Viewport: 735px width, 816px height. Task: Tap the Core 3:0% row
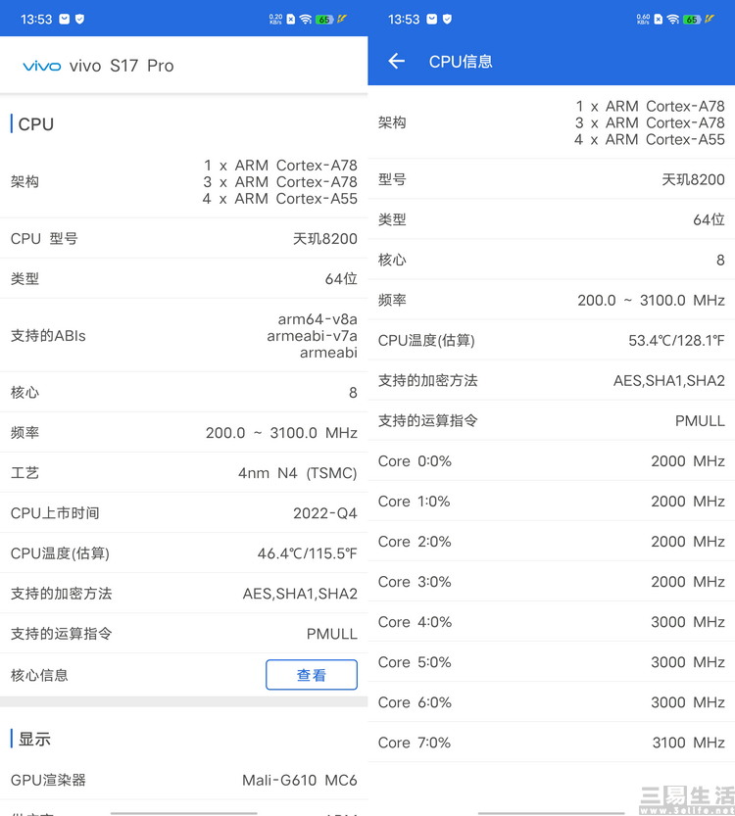[x=551, y=581]
